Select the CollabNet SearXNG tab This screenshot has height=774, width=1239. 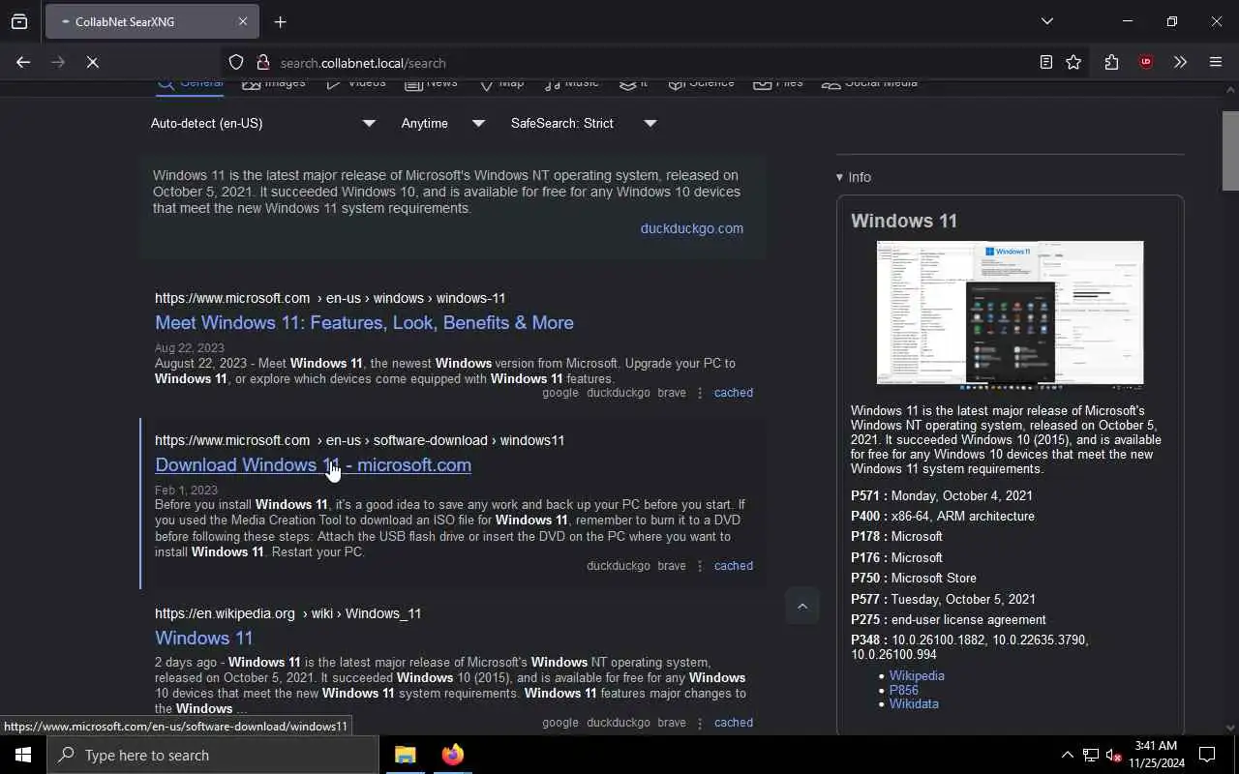(150, 21)
